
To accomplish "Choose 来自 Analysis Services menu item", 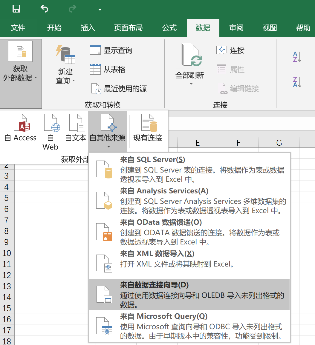I will 189,201.
